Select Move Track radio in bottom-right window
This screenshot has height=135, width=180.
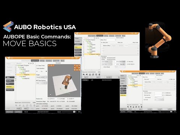[169, 79]
